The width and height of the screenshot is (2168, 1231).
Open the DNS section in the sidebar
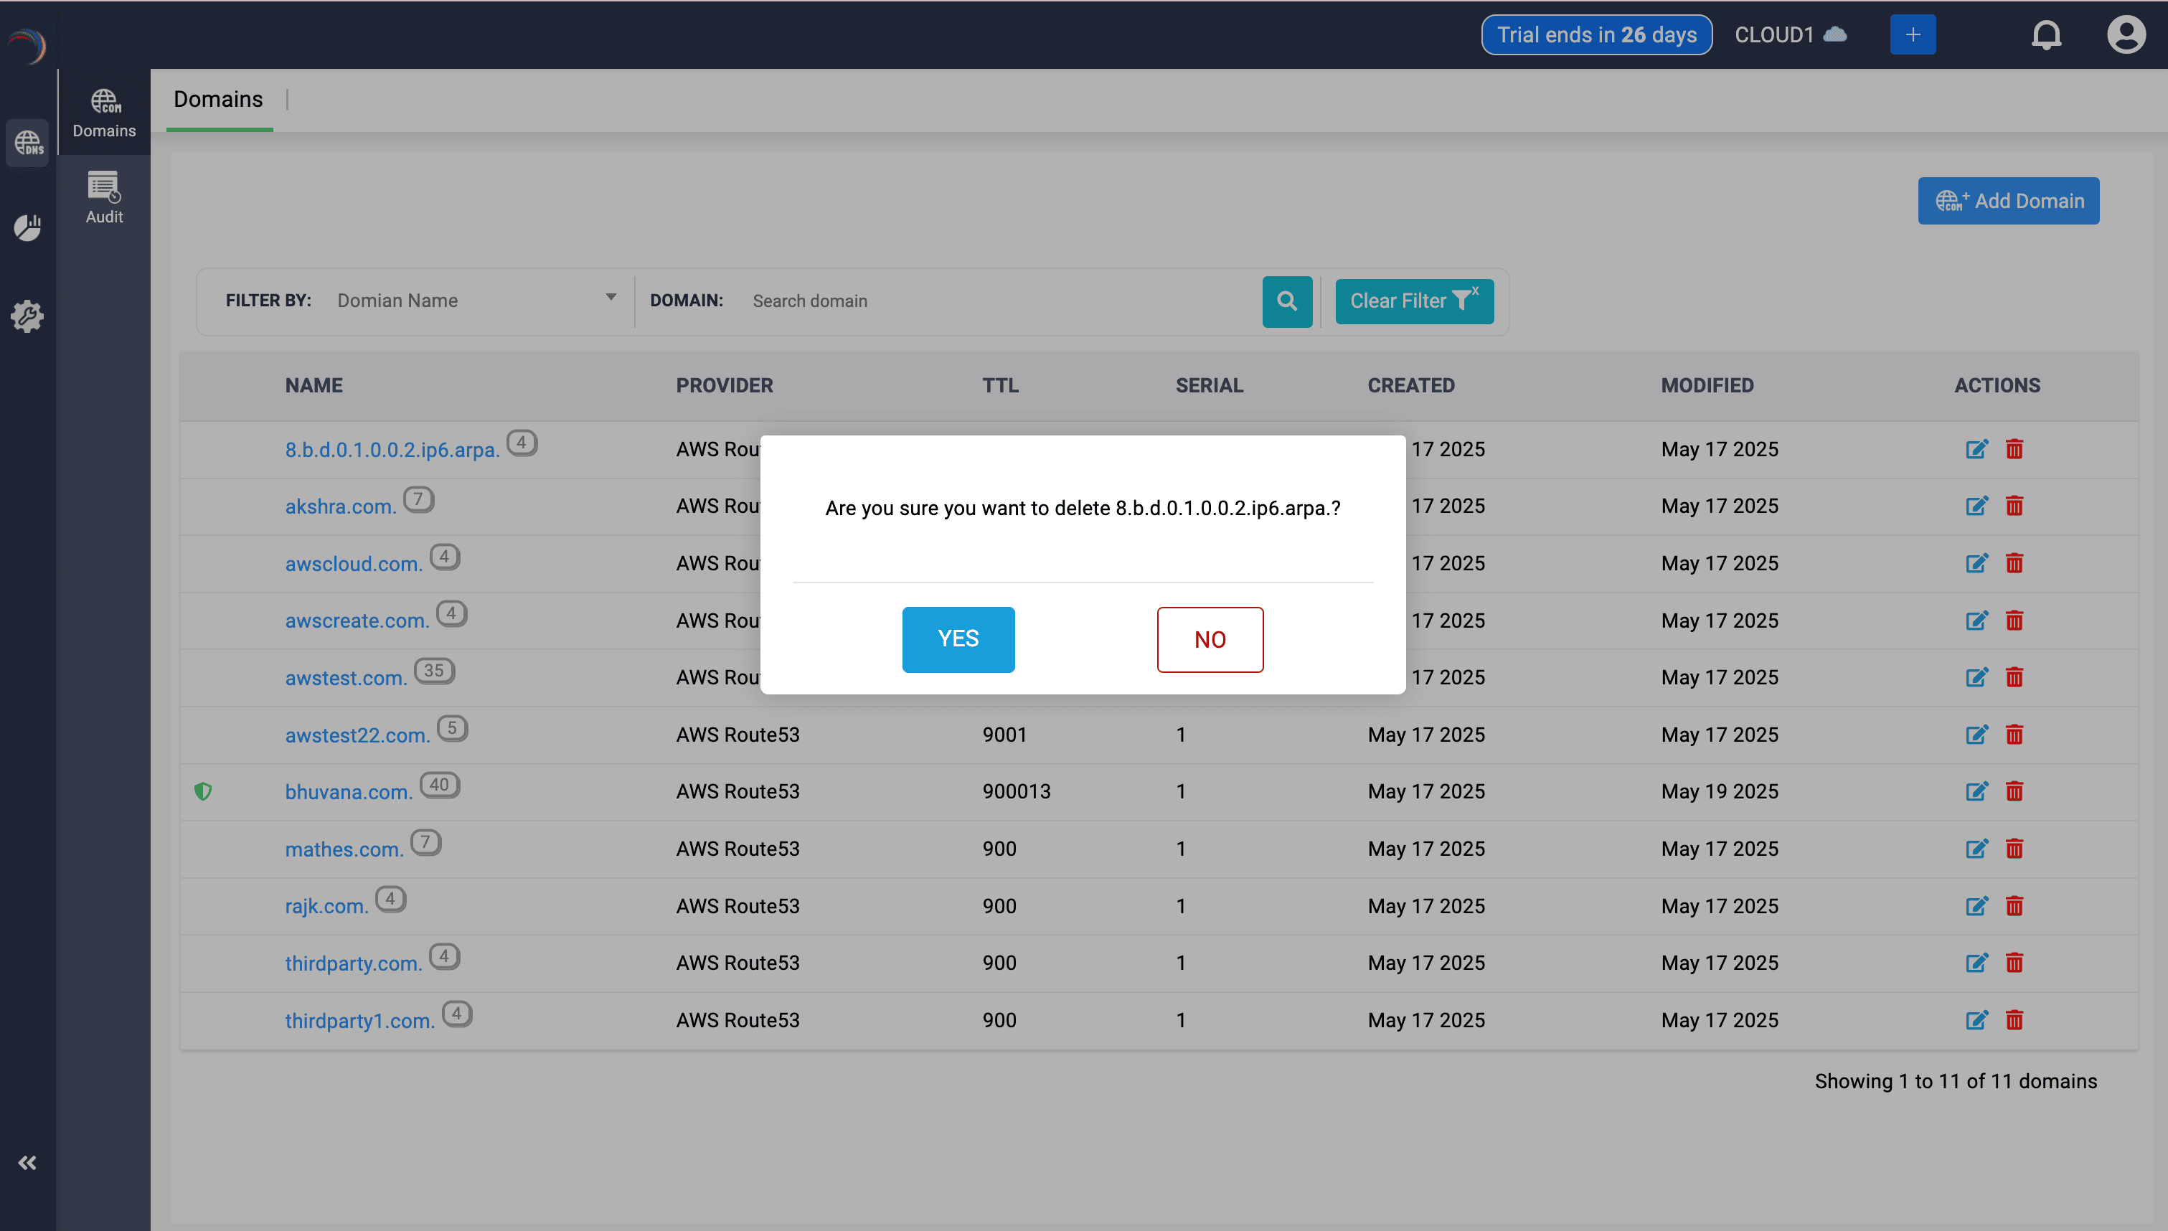(28, 143)
